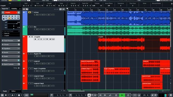
Task: Collapse the 1 kuplet Inspector header arrow
Action: [x=3, y=12]
